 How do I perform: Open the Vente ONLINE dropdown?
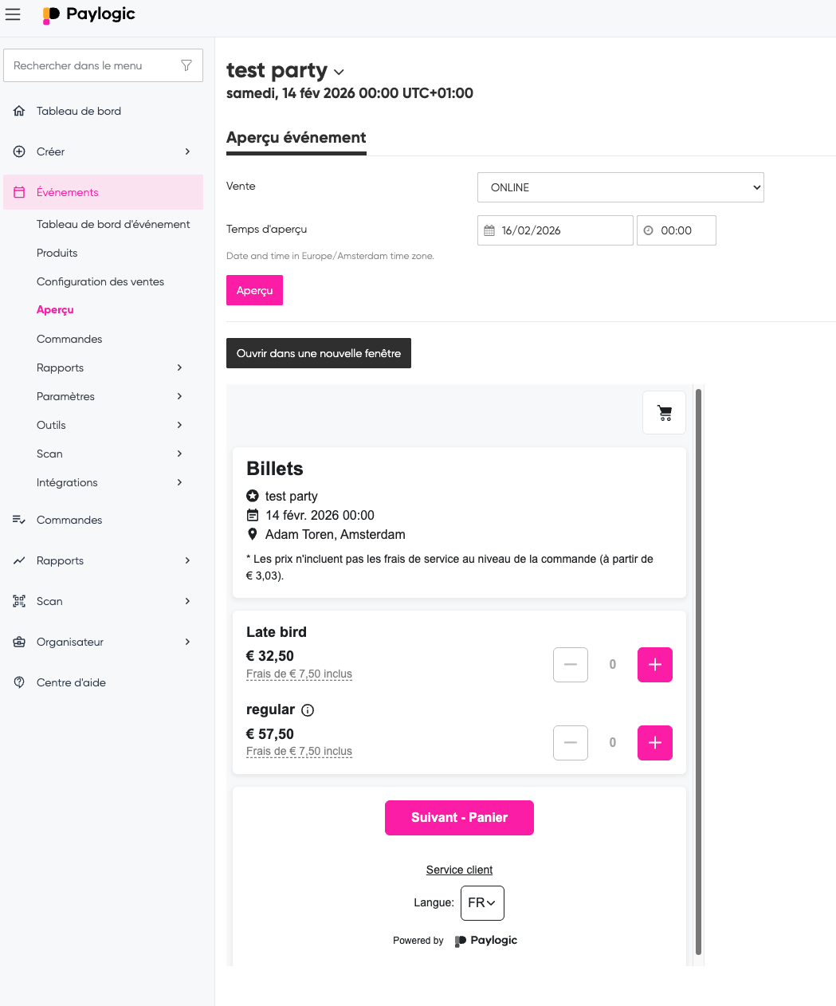pos(620,187)
